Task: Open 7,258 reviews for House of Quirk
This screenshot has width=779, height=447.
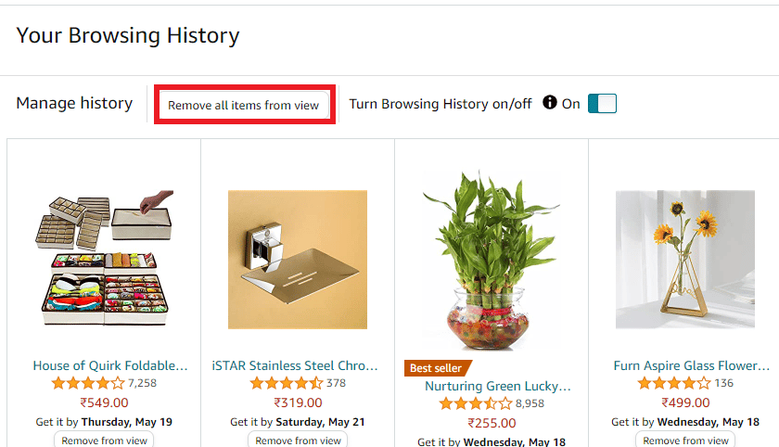Action: [x=142, y=383]
